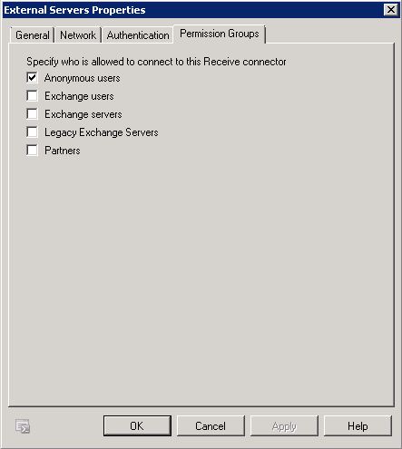Confirm changes with the OK button
Viewport: 402px width, 449px height.
pos(137,425)
